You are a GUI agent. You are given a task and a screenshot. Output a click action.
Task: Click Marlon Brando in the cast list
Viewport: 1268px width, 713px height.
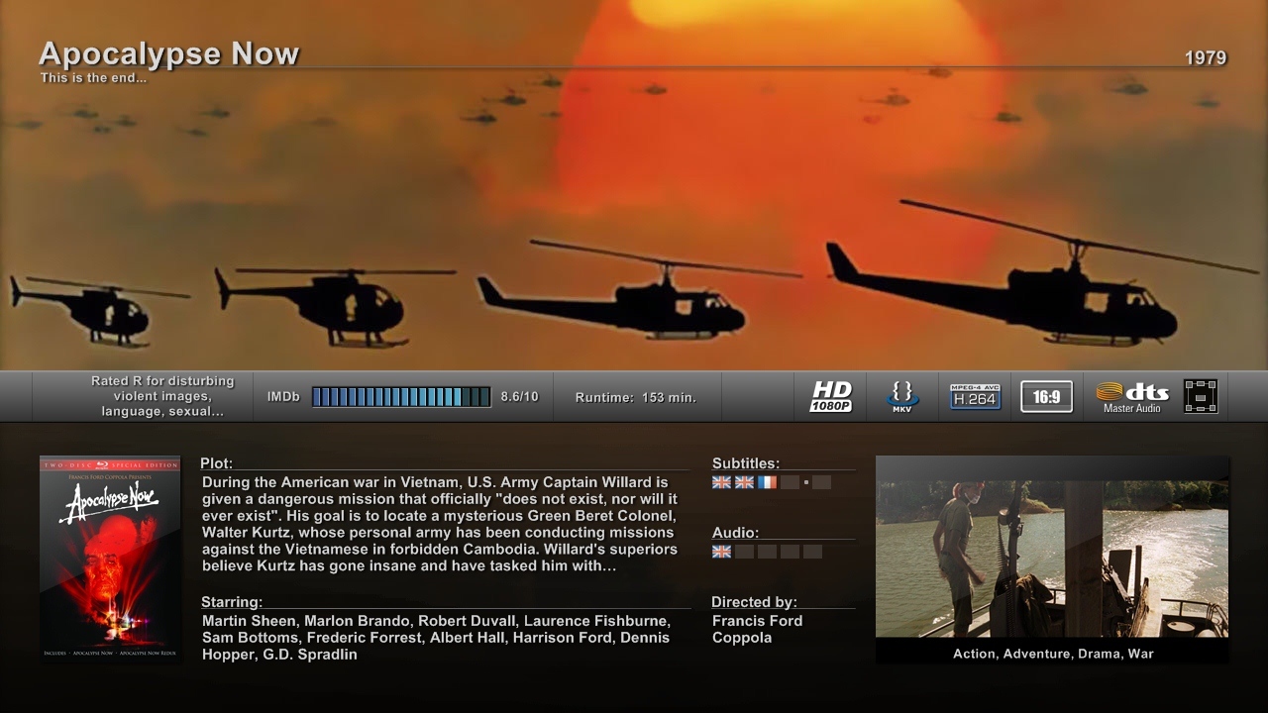[x=357, y=621]
